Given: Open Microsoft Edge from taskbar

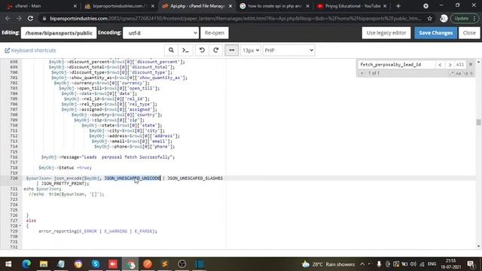Looking at the screenshot, I should pos(26,264).
